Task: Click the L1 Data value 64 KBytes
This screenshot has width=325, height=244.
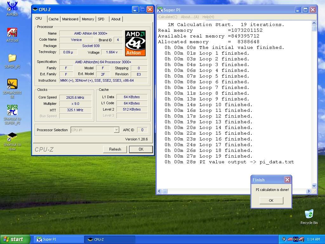Action: tap(132, 97)
